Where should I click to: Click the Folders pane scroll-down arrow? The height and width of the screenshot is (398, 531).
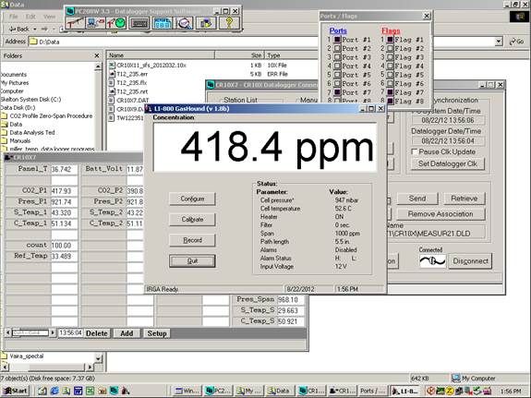[98, 357]
